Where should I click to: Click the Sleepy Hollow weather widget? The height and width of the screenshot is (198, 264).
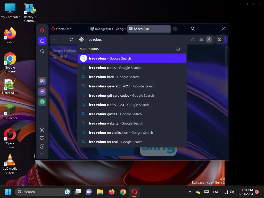pos(64,54)
